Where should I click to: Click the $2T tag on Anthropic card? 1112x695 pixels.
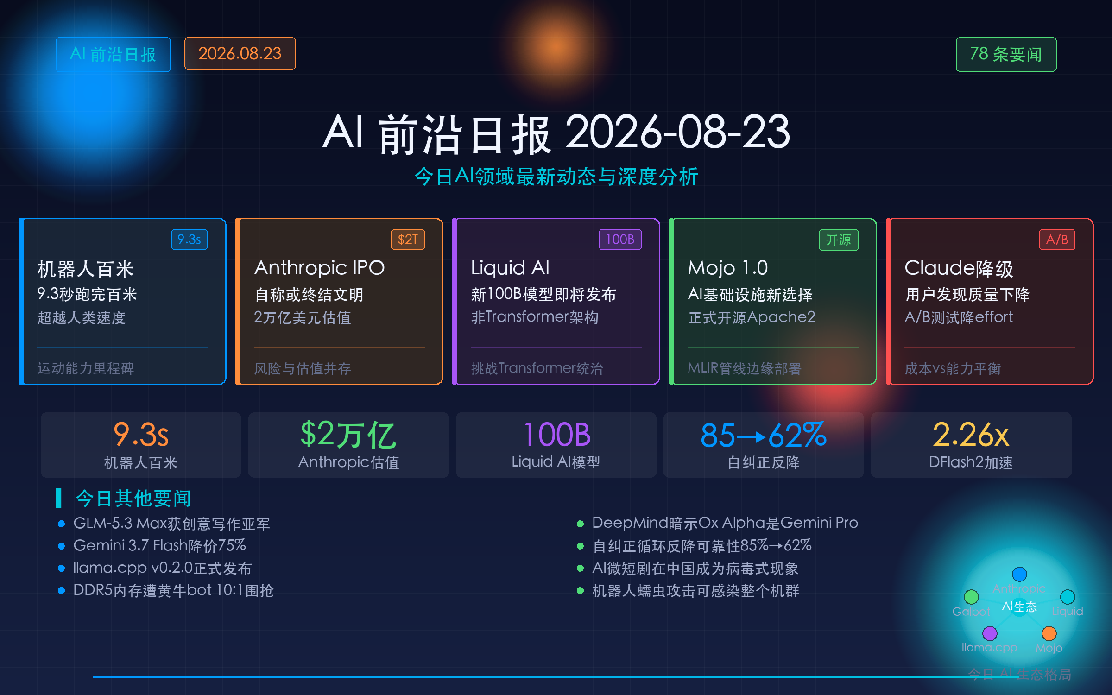coord(408,240)
